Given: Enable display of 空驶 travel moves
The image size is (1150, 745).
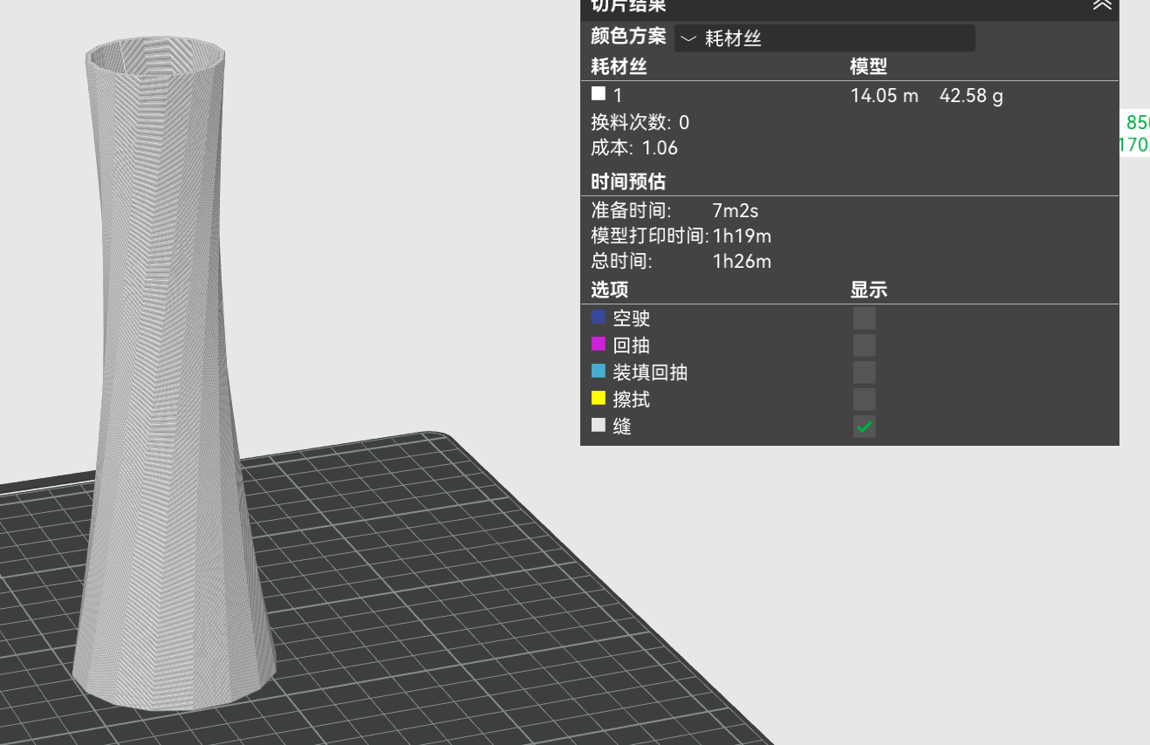Looking at the screenshot, I should click(x=864, y=318).
